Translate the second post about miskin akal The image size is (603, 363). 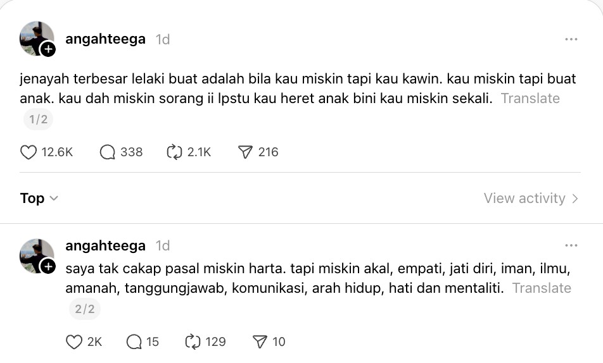(x=542, y=288)
